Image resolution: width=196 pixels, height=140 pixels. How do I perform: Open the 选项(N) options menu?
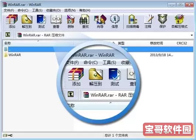tap(70, 10)
